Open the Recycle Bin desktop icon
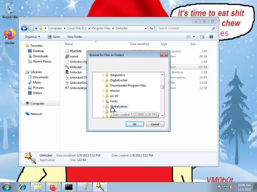This screenshot has width=257, height=192. coord(10,10)
